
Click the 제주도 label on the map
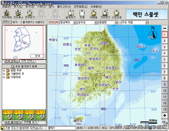[78, 121]
